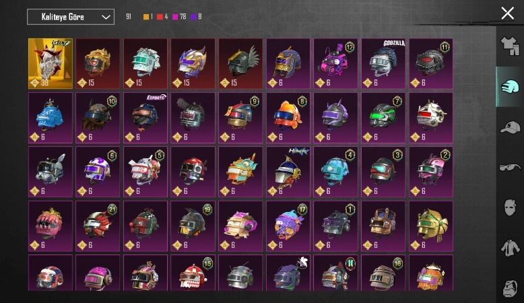Open the backpack category icon
524x303 pixels.
510,288
